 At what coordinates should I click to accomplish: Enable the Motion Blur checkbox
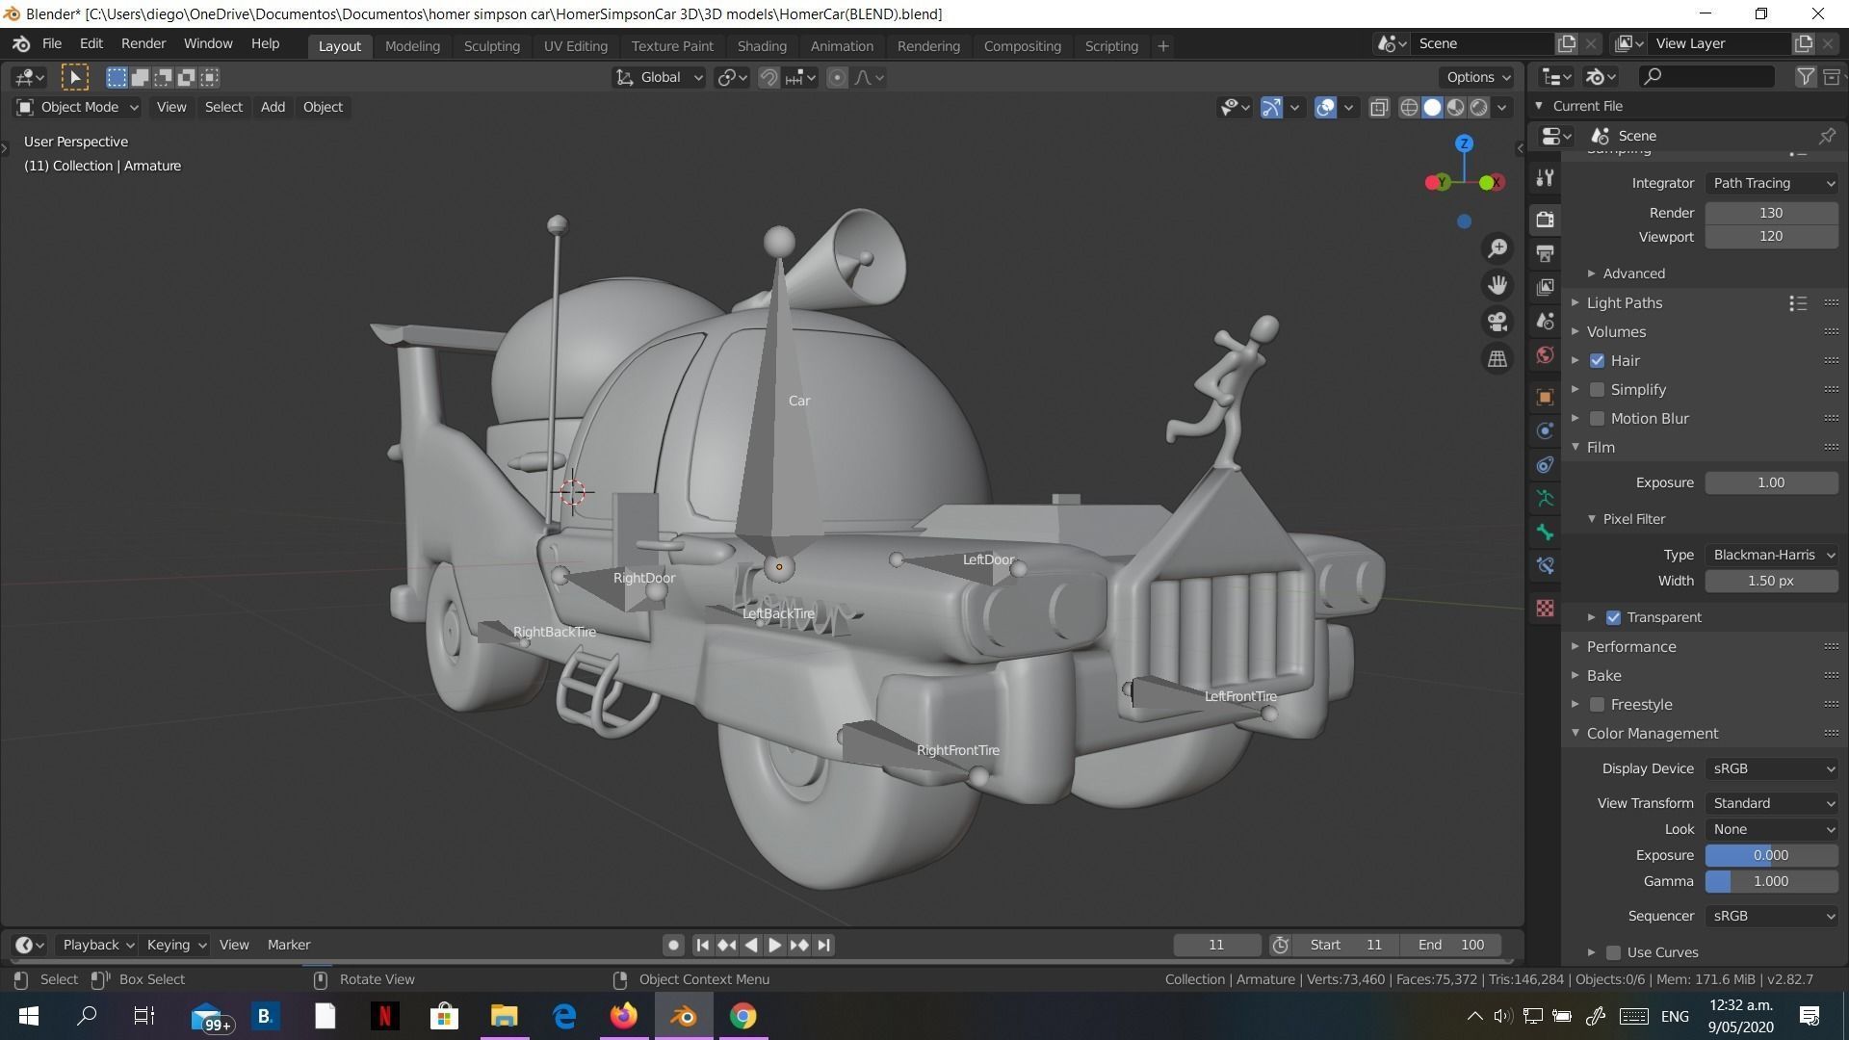[x=1598, y=418]
